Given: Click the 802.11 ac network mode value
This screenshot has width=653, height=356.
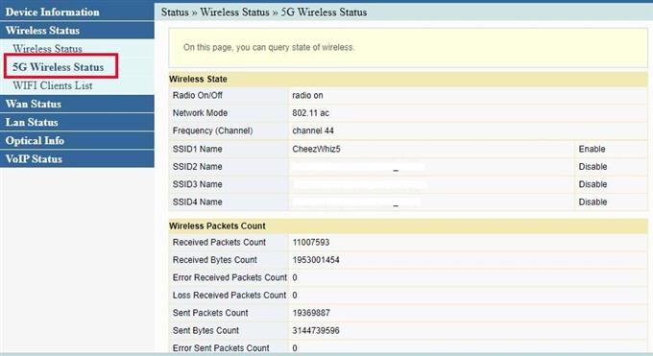Looking at the screenshot, I should pos(311,113).
